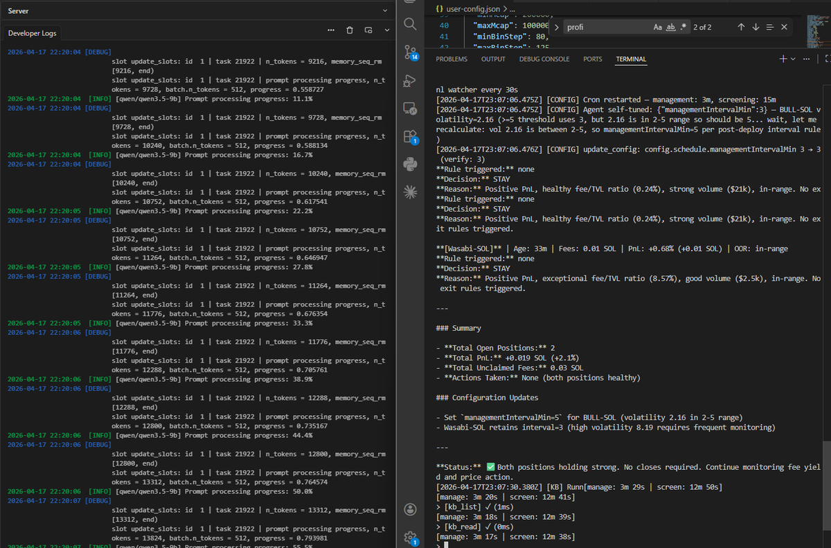
Task: Go to previous find match
Action: tap(741, 27)
